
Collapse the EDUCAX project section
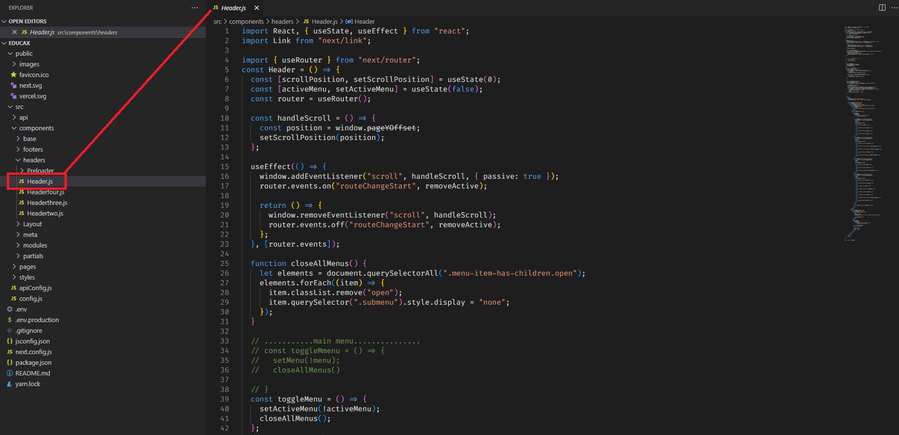pos(19,43)
